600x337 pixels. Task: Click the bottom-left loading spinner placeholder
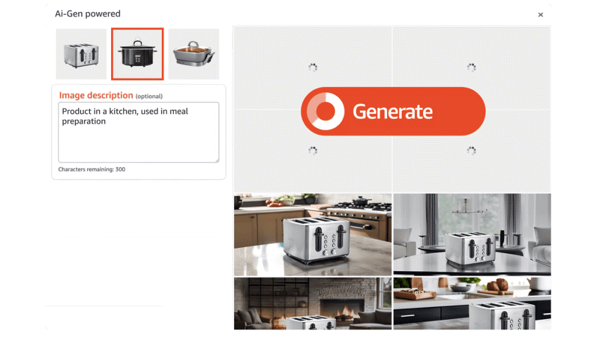[x=313, y=151]
